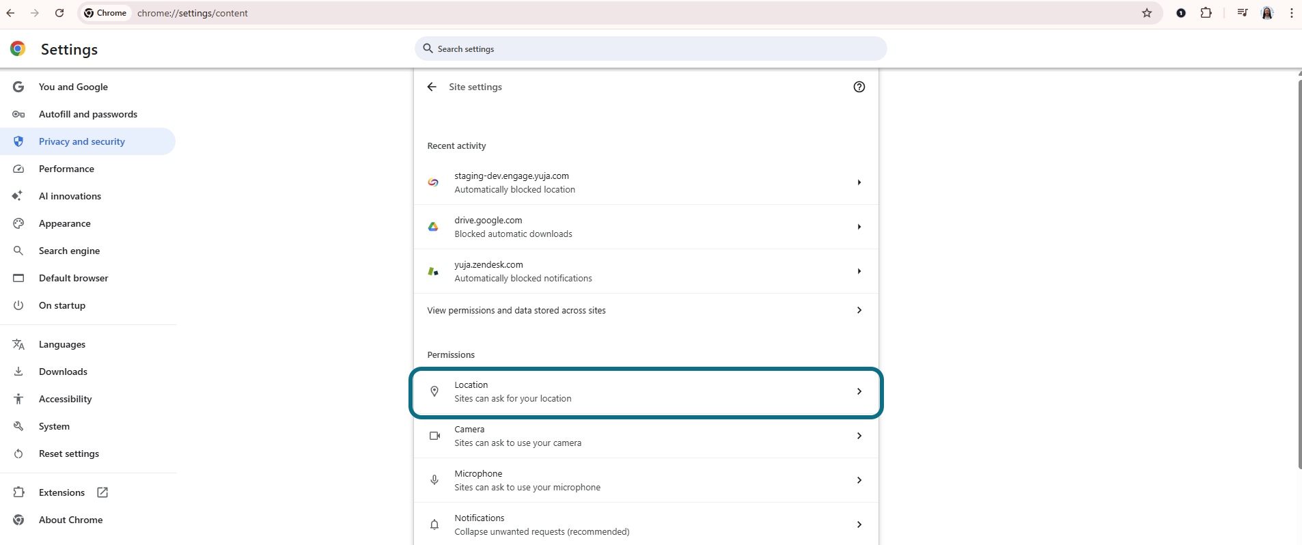Reload the Chrome settings page

tap(59, 13)
